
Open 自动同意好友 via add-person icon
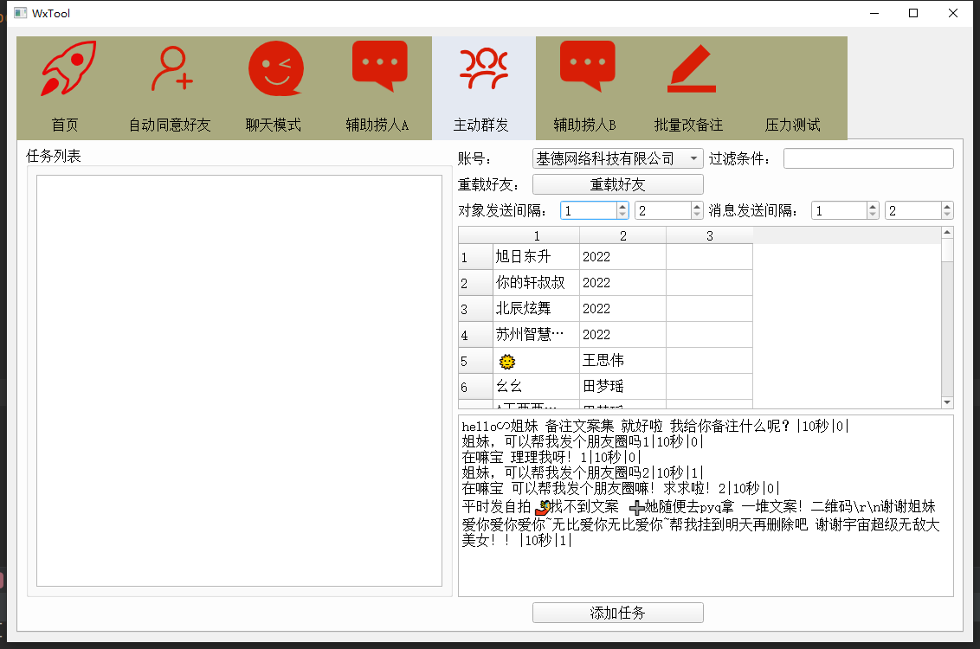pyautogui.click(x=171, y=69)
